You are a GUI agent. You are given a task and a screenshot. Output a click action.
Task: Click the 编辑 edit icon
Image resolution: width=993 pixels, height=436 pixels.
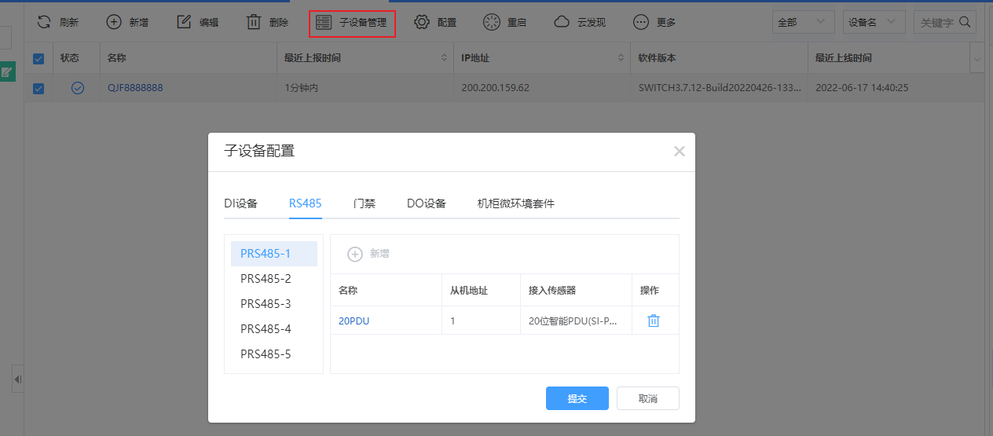pos(184,22)
